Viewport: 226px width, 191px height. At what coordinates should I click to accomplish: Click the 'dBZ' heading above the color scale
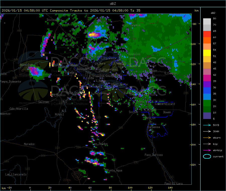(x=213, y=13)
